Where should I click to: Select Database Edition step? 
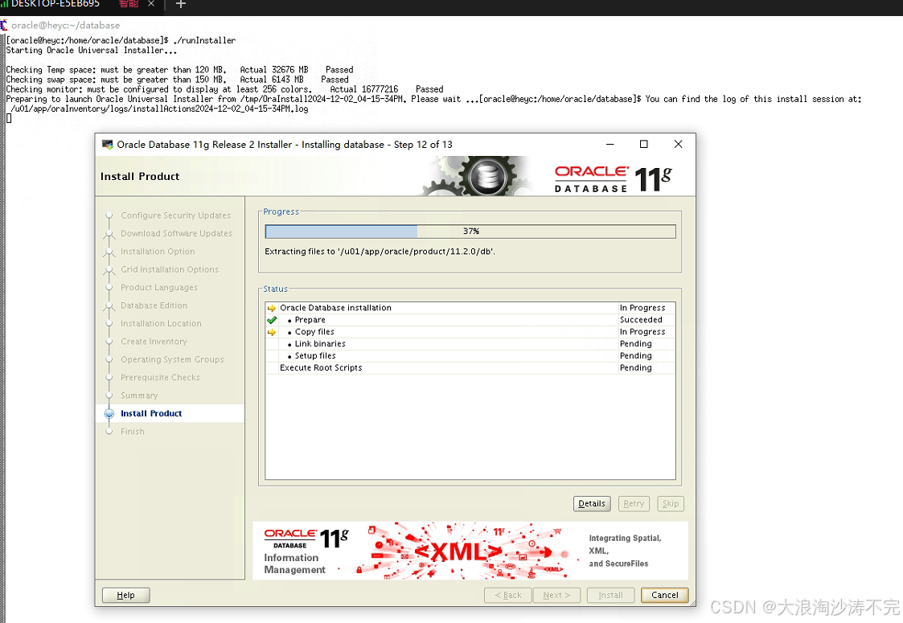click(x=154, y=305)
